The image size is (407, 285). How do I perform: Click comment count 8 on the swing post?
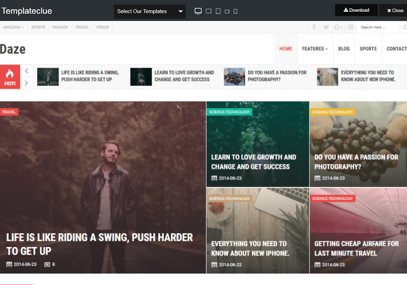(x=53, y=264)
